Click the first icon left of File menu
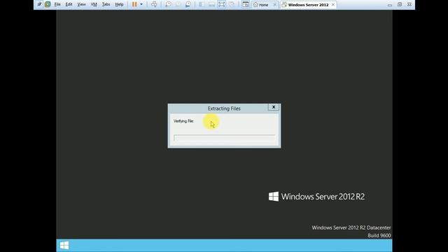 pyautogui.click(x=39, y=4)
